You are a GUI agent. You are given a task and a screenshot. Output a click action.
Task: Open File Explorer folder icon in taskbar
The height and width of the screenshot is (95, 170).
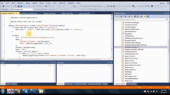[41, 91]
